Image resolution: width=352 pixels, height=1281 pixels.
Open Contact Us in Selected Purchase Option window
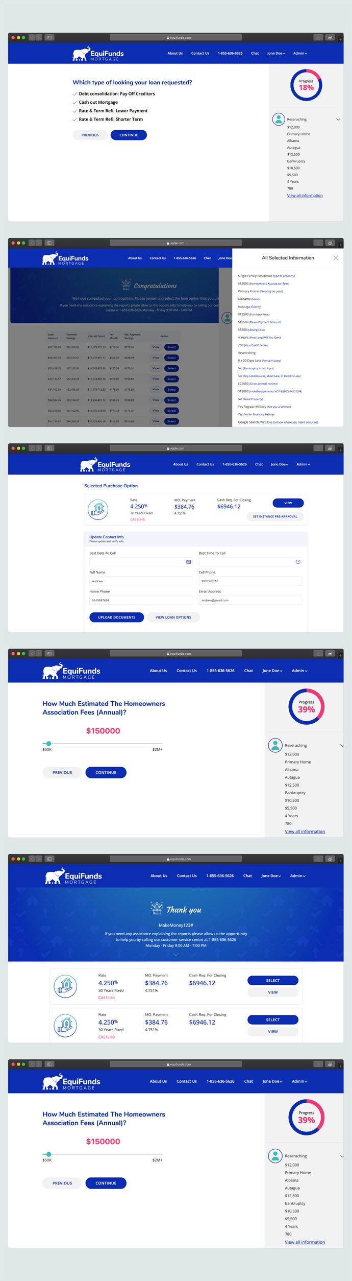click(x=205, y=464)
